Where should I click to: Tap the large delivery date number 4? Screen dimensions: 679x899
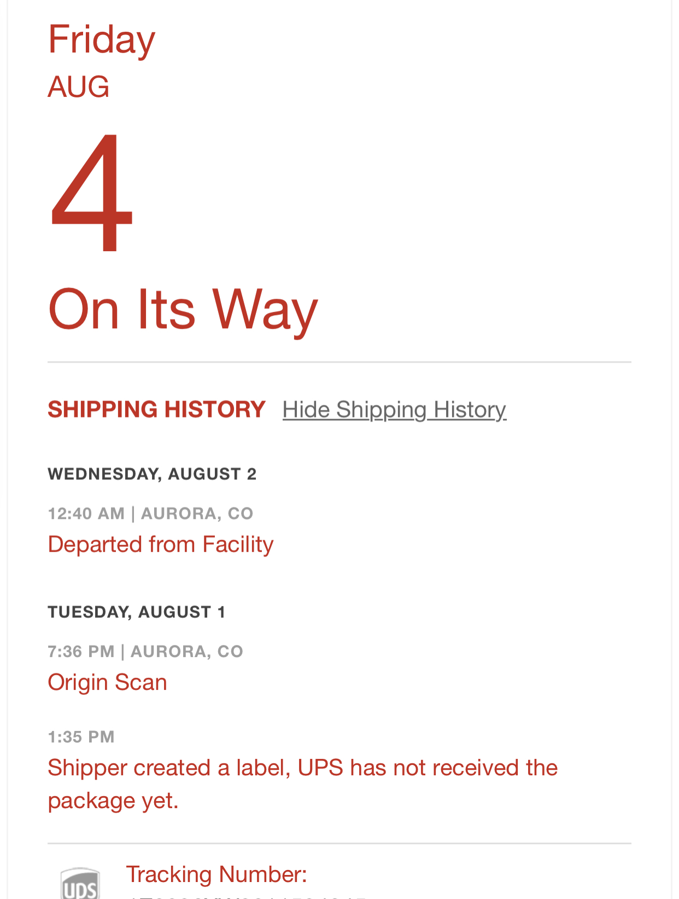91,193
